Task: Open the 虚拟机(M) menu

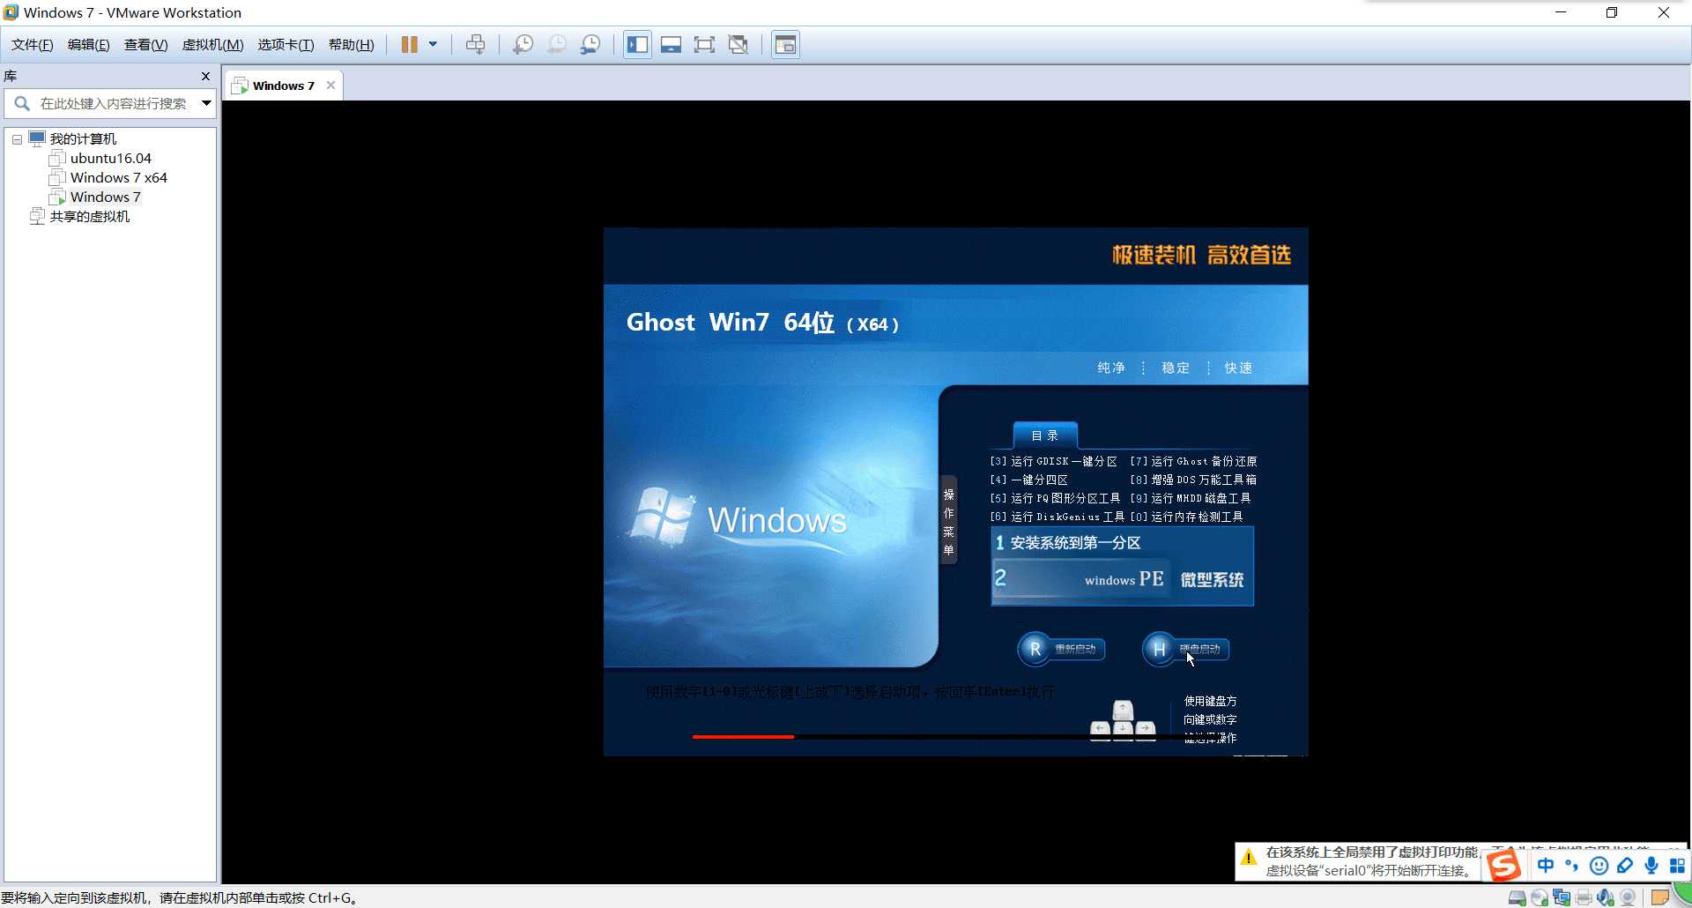Action: 212,45
